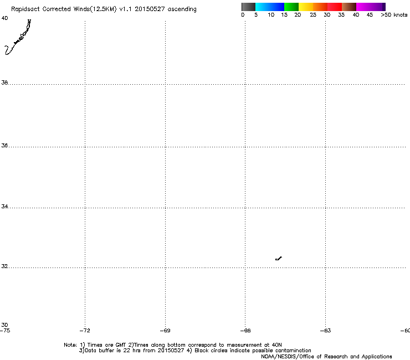Click the '45' label under the color bar

click(x=370, y=15)
